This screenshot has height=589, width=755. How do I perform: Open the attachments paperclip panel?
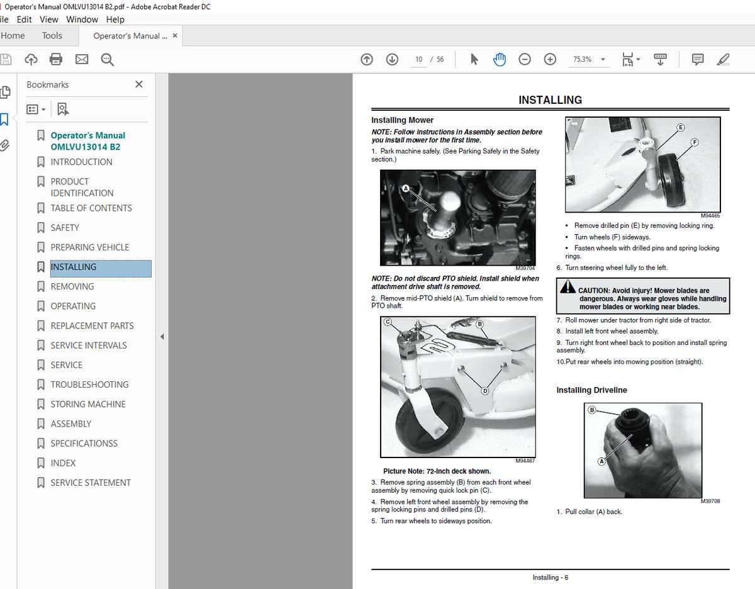coord(4,146)
